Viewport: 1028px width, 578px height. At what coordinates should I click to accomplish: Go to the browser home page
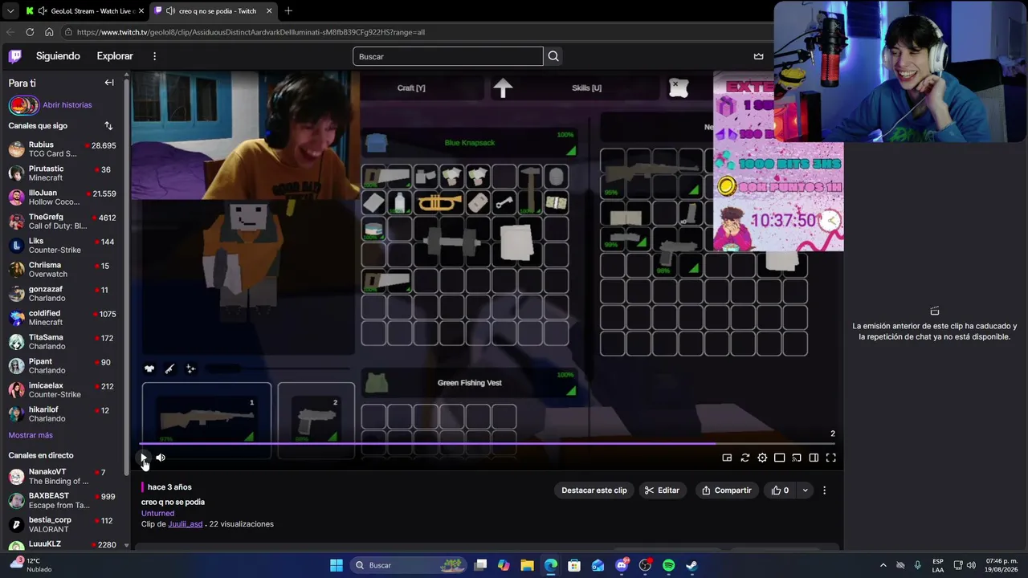[x=49, y=32]
